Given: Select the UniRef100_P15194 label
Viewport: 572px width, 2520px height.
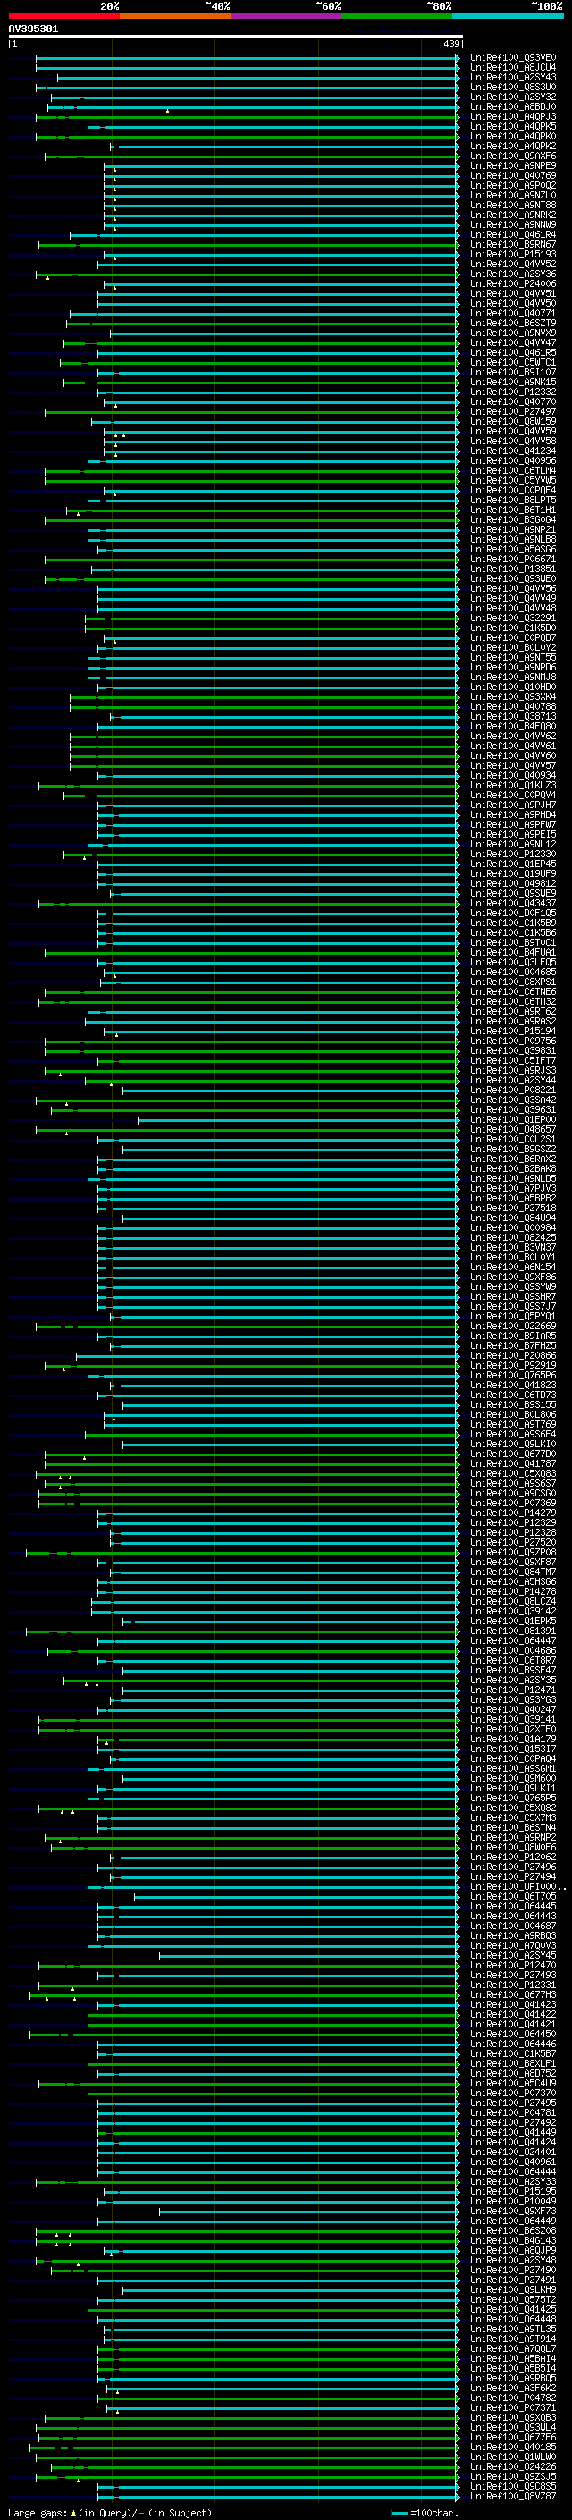Looking at the screenshot, I should click(513, 1031).
